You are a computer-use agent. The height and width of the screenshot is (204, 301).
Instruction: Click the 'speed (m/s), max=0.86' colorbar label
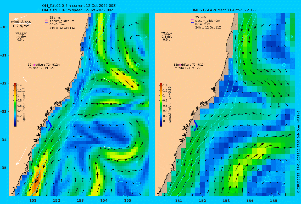tap(170, 105)
